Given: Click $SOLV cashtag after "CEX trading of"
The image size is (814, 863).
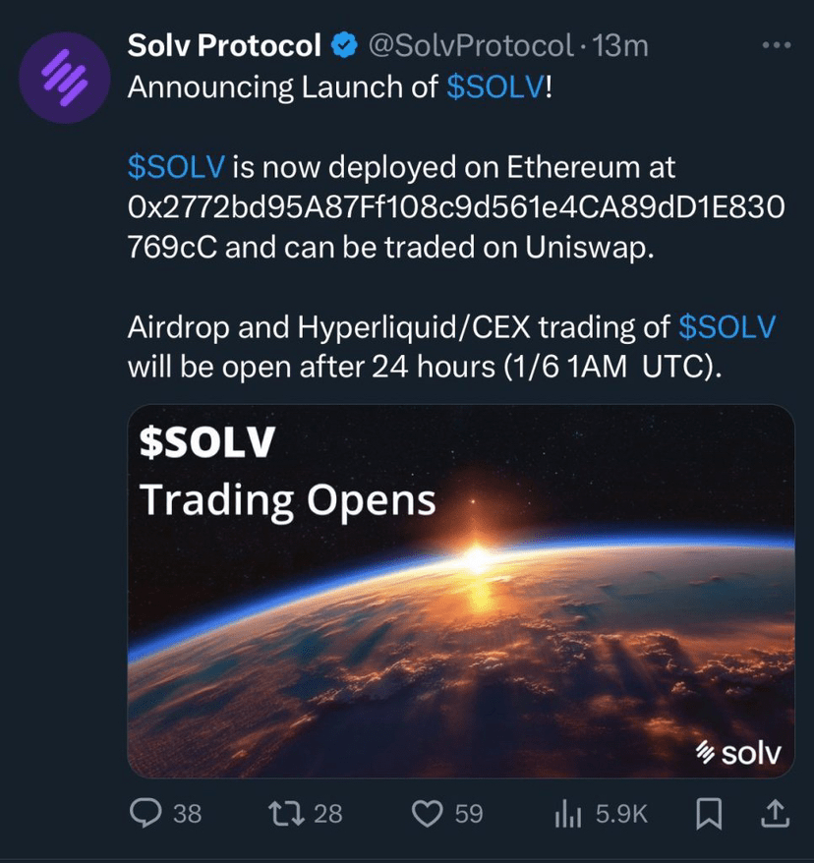Looking at the screenshot, I should click(x=727, y=327).
